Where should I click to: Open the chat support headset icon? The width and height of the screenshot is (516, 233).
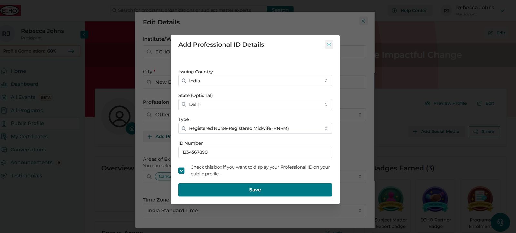pyautogui.click(x=500, y=222)
